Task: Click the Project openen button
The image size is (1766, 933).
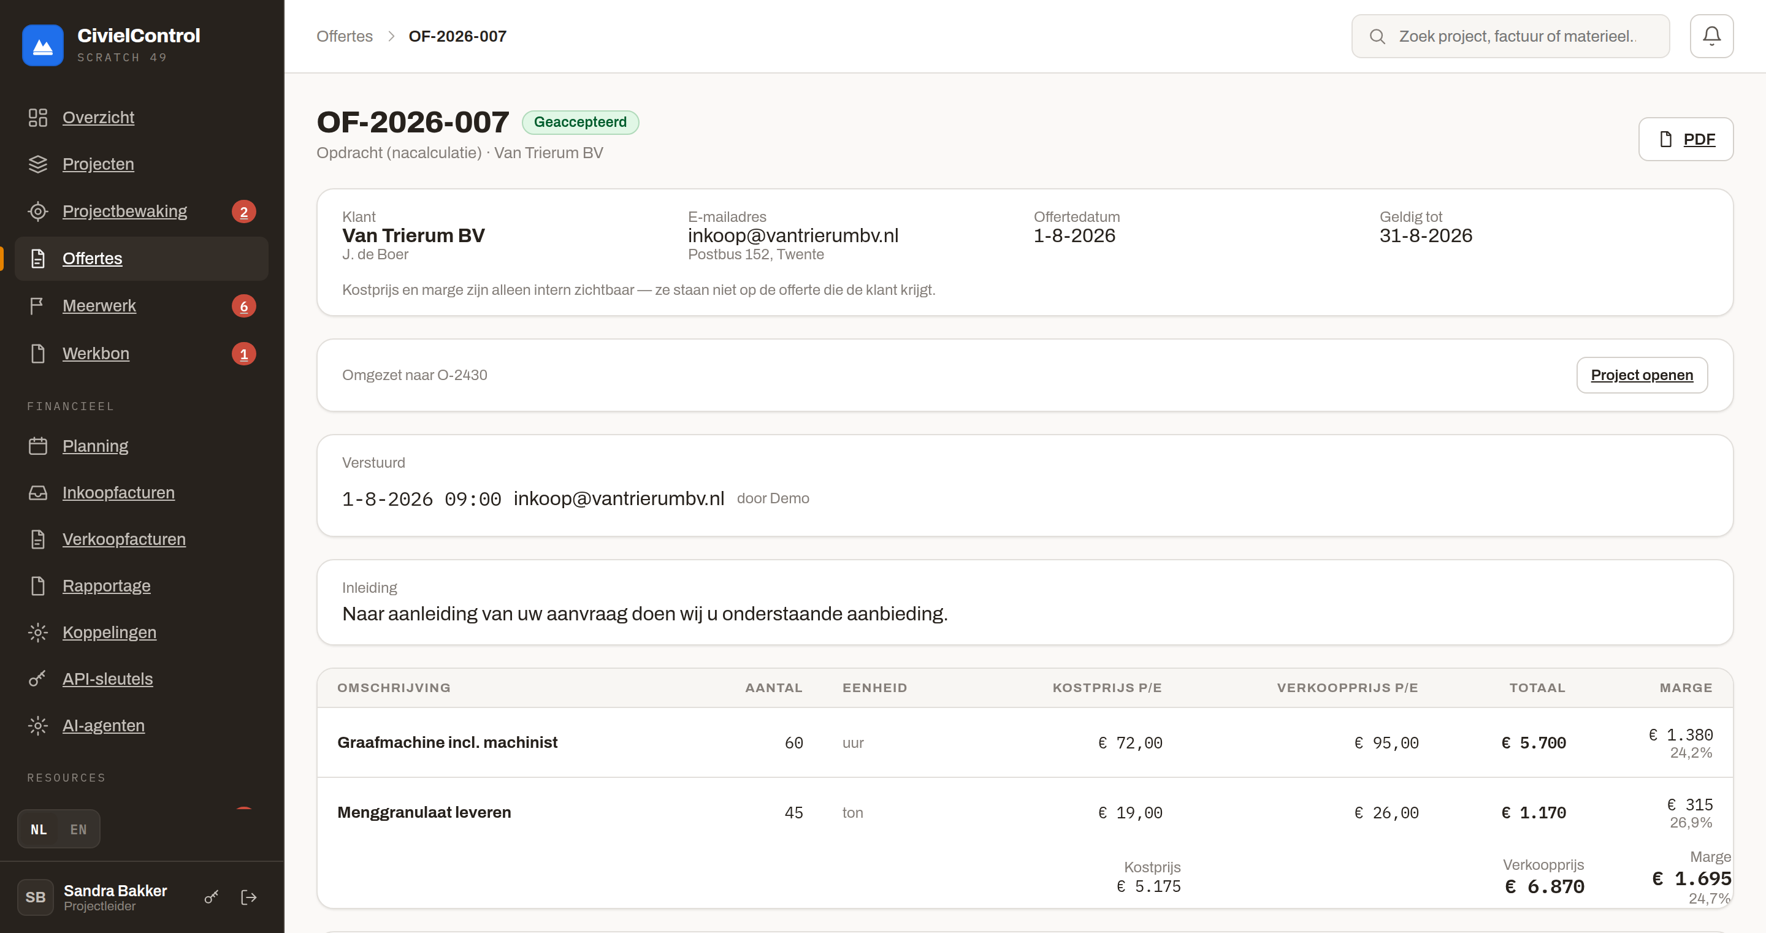Action: click(1642, 375)
